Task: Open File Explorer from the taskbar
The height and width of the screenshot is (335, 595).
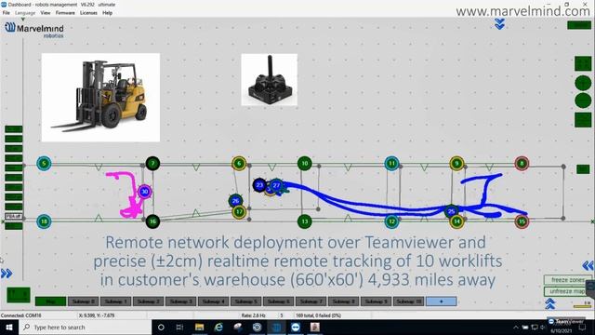Action: [199, 327]
